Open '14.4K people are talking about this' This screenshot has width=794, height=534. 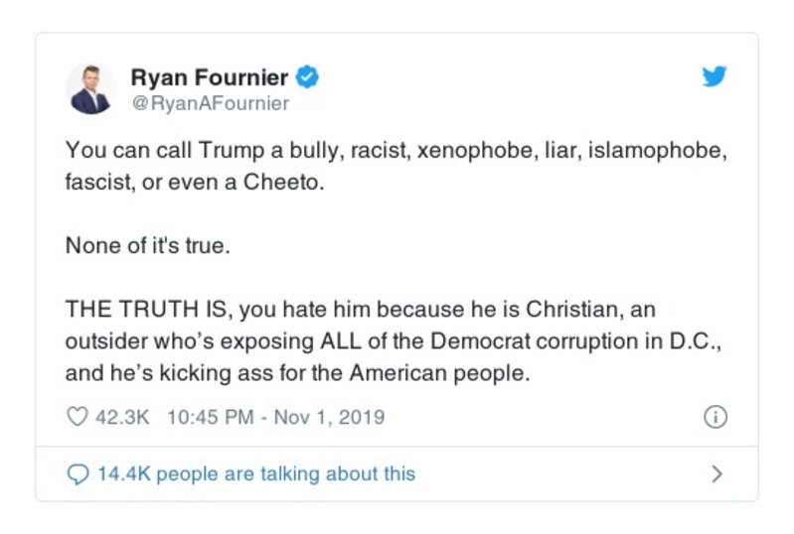[256, 474]
